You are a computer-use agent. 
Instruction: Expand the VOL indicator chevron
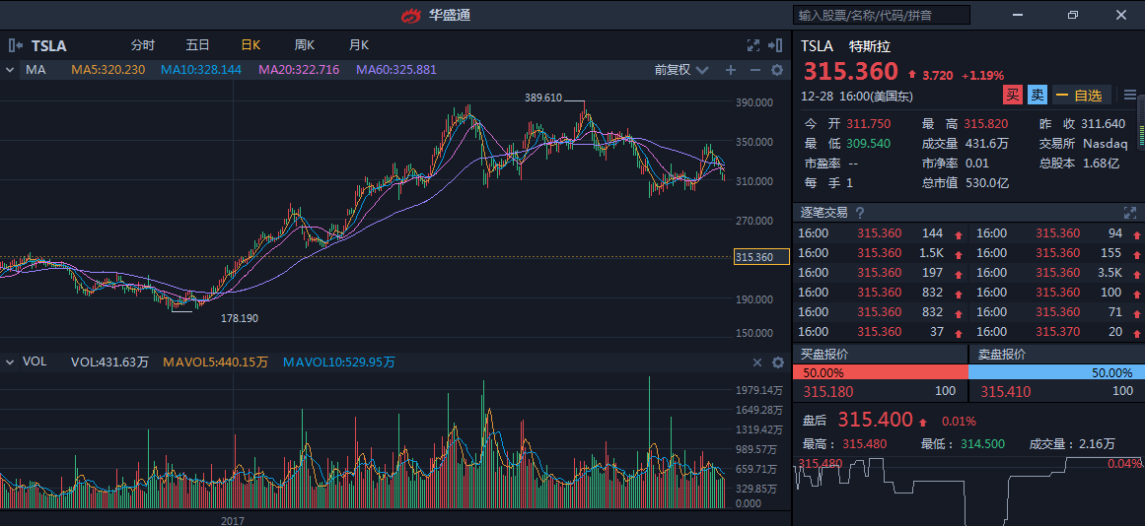click(10, 362)
